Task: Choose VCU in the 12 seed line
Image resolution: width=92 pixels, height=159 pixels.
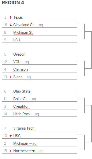Action: click(17, 62)
